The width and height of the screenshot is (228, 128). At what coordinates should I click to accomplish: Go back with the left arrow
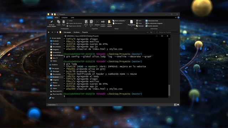49,32
